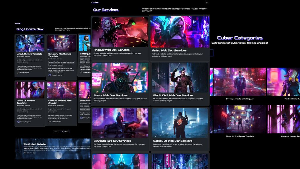Click the 'source code' tag on the Jekyll card
The width and height of the screenshot is (300, 169).
pyautogui.click(x=34, y=60)
